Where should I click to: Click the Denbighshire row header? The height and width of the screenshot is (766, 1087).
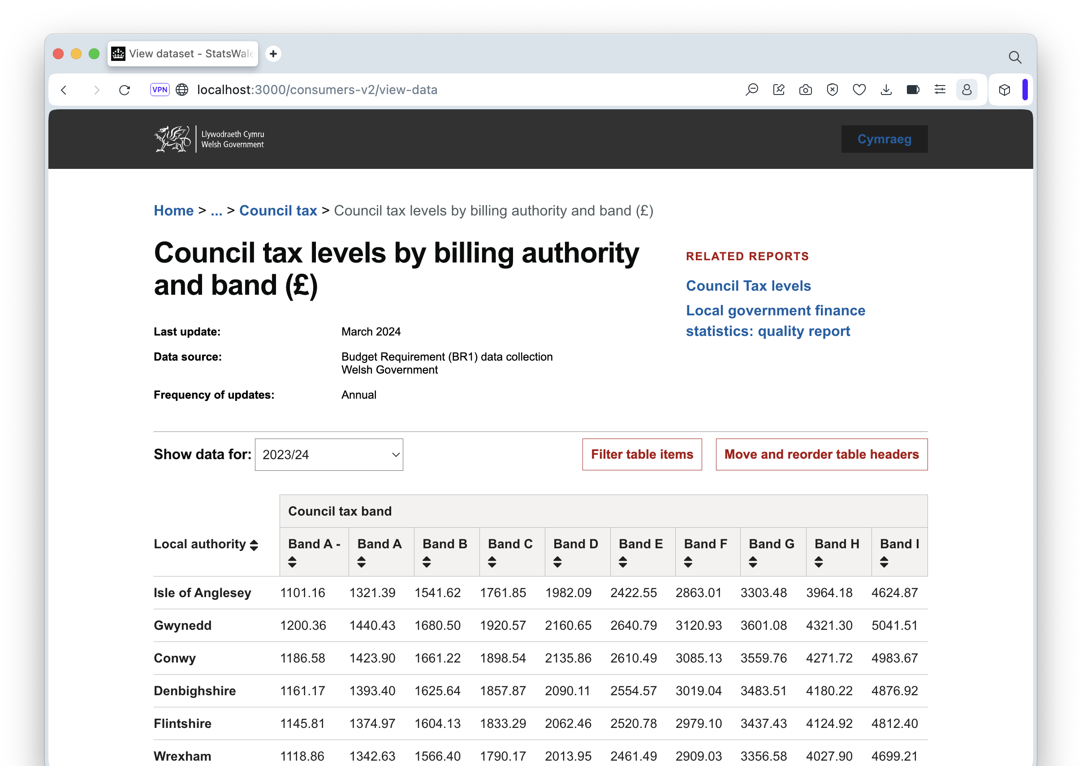pos(194,691)
